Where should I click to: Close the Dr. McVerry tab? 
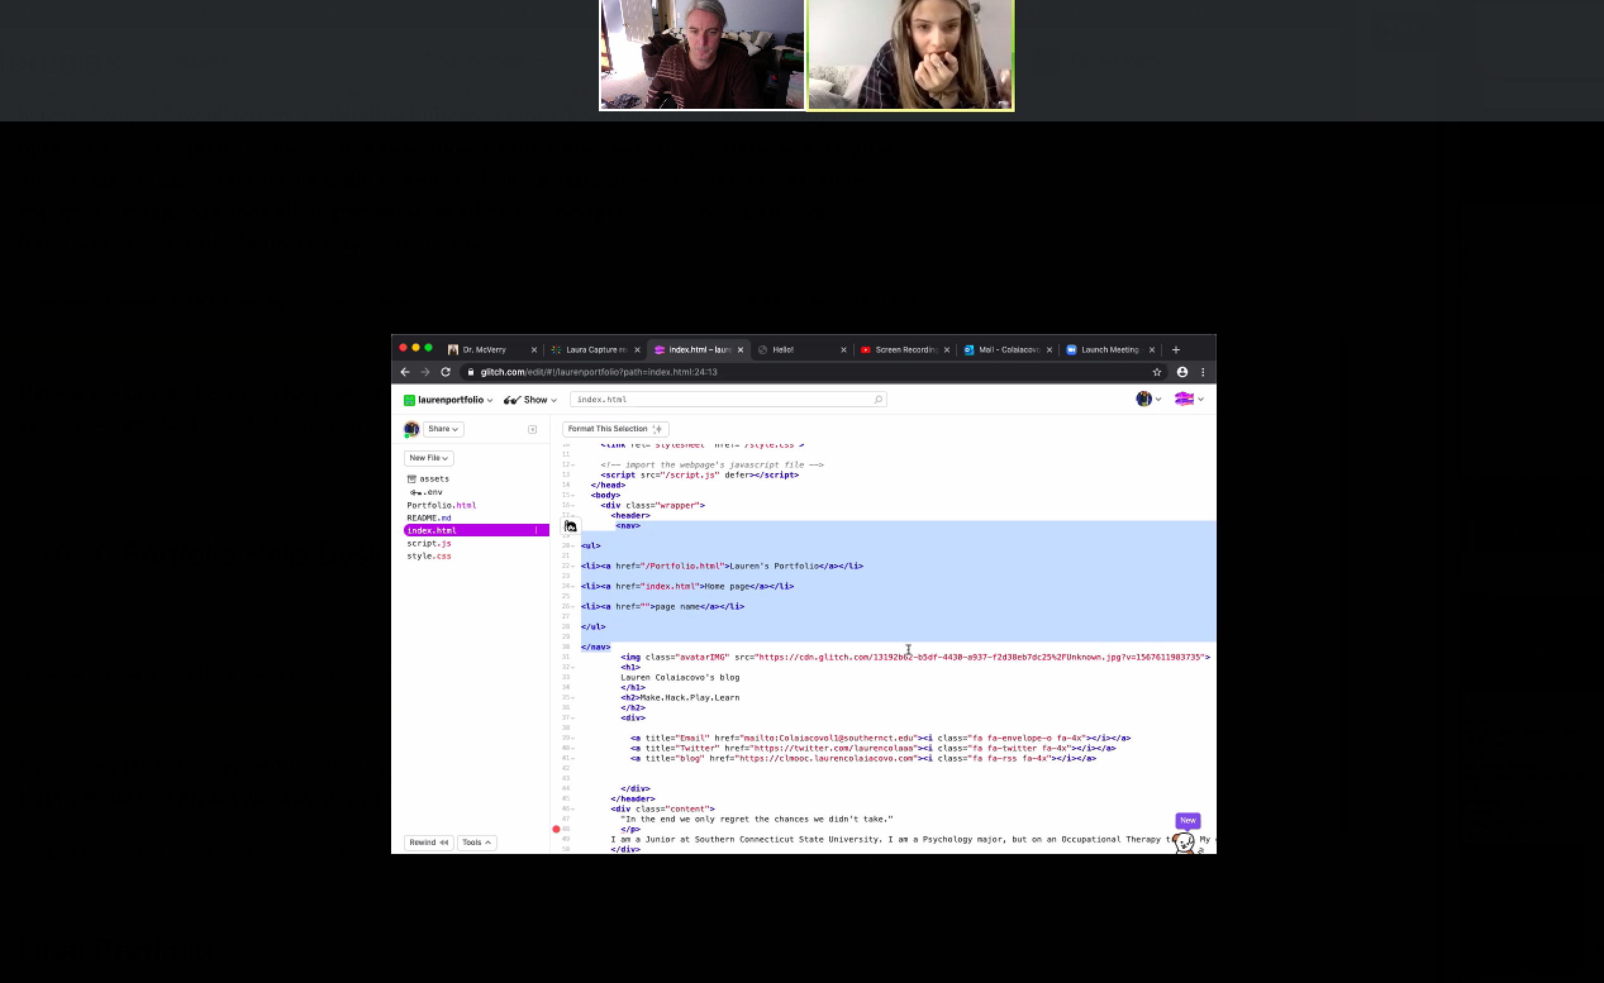point(534,350)
